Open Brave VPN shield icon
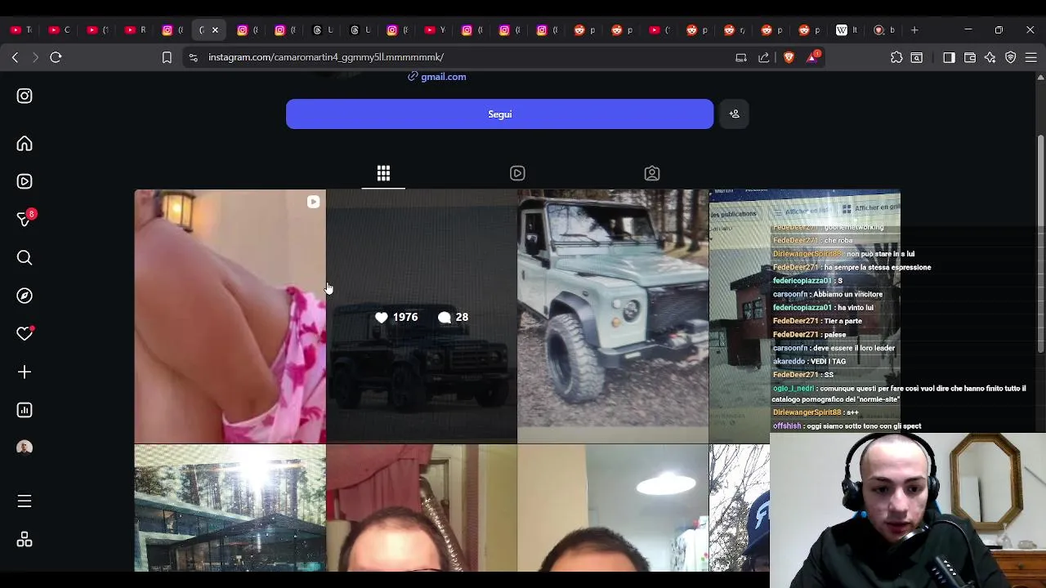 pyautogui.click(x=1011, y=57)
